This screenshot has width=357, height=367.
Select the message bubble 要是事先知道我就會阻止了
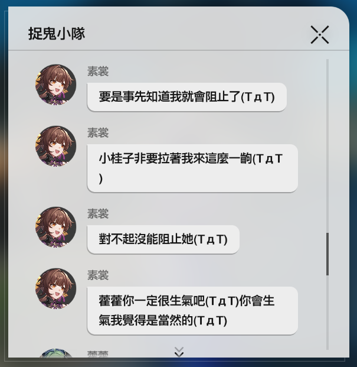click(187, 97)
